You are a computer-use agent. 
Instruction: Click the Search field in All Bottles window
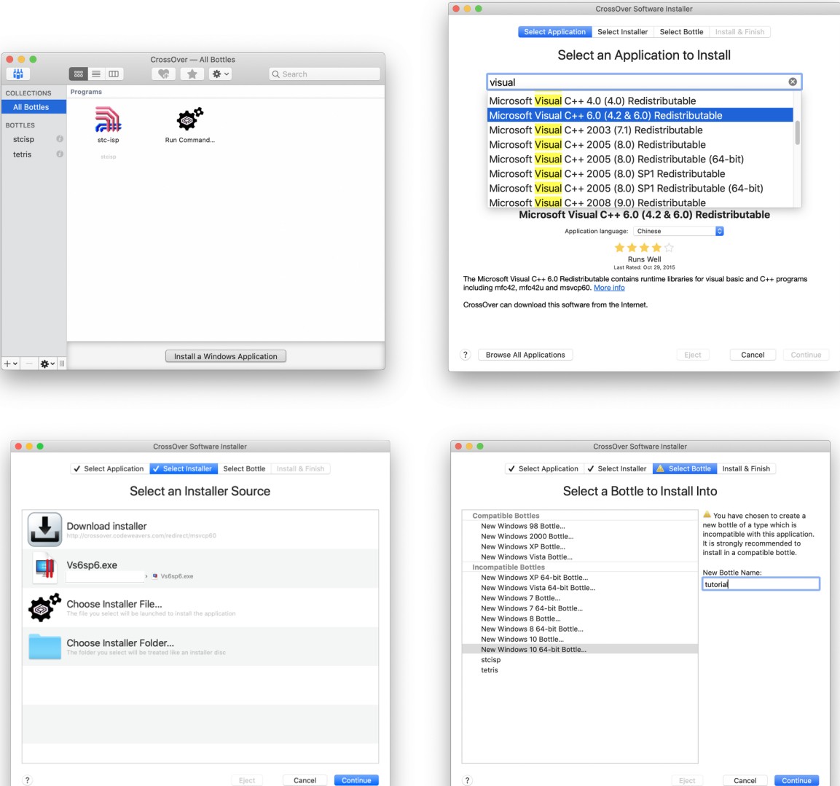325,74
